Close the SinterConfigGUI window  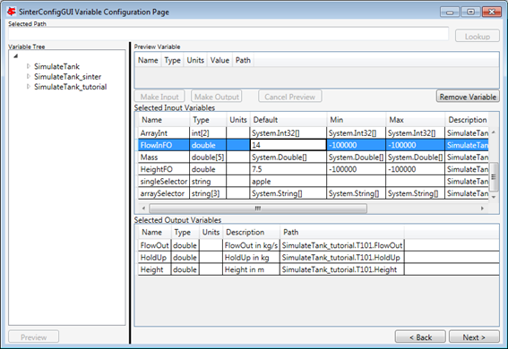pos(492,12)
